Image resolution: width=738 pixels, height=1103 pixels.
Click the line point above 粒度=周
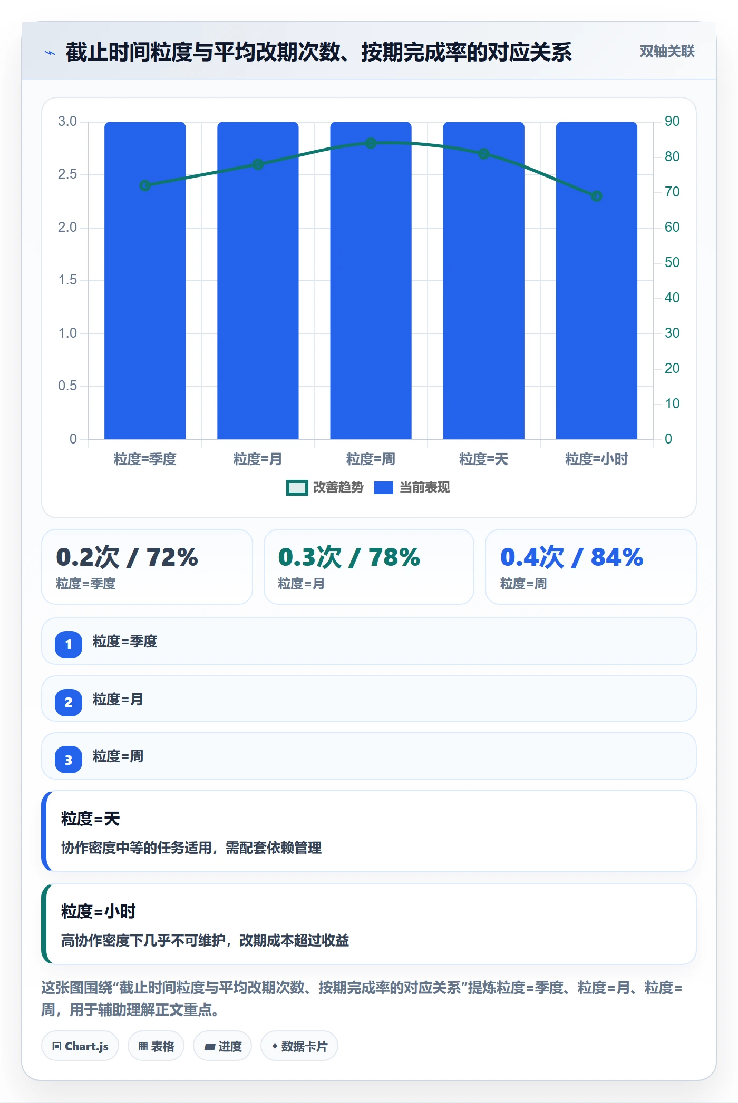pos(371,143)
